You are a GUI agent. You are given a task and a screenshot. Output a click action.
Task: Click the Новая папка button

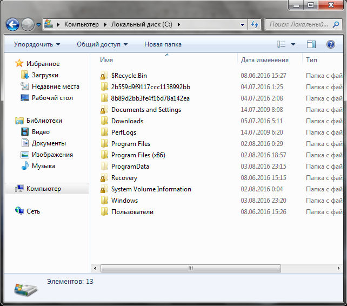click(163, 44)
